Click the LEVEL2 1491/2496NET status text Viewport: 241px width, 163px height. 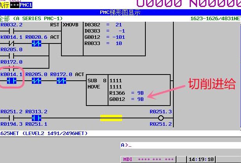pyautogui.click(x=55, y=134)
